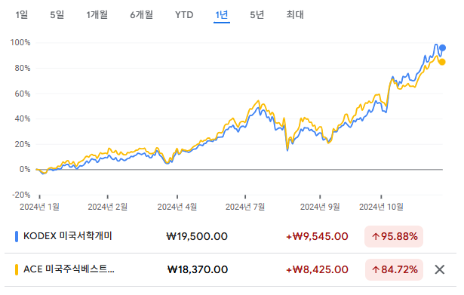Click the -20% y-axis label
This screenshot has height=295, width=464.
tap(21, 195)
